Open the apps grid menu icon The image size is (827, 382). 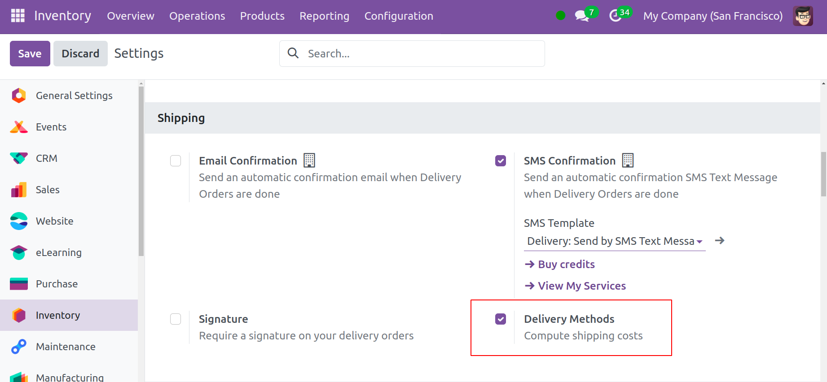[18, 16]
